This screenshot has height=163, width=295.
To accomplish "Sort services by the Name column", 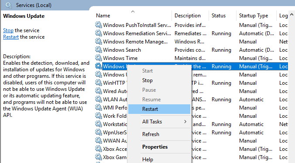I will coord(133,16).
